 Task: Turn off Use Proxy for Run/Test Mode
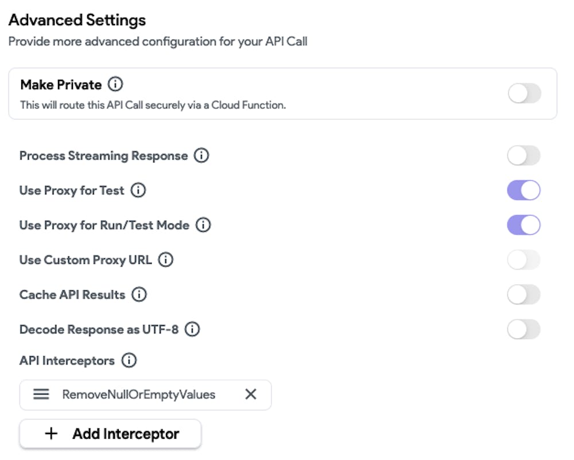pos(523,225)
